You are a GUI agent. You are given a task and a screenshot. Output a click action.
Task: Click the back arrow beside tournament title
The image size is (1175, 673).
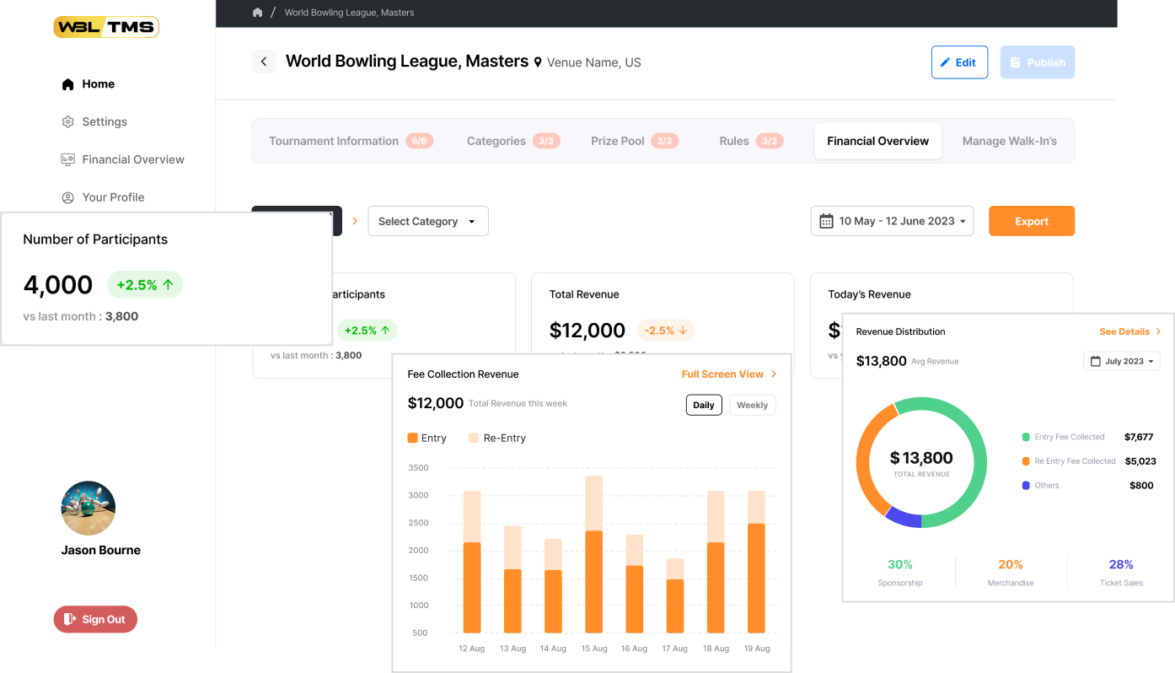pyautogui.click(x=264, y=62)
